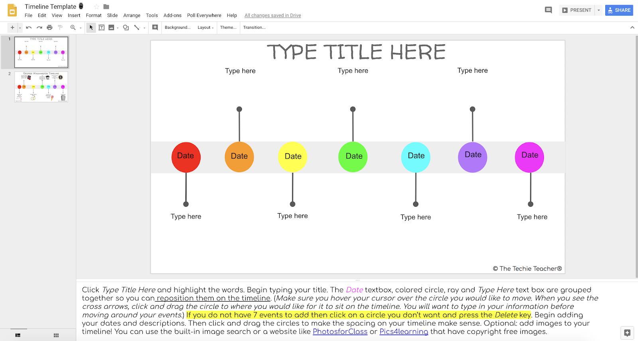Select slide 2 George Washington thumbnail
The height and width of the screenshot is (341, 638).
pos(41,87)
